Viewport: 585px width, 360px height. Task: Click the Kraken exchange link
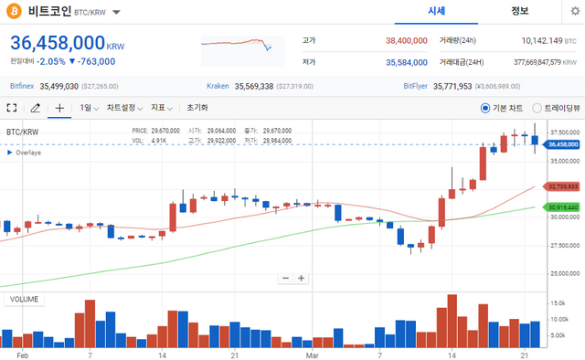218,86
